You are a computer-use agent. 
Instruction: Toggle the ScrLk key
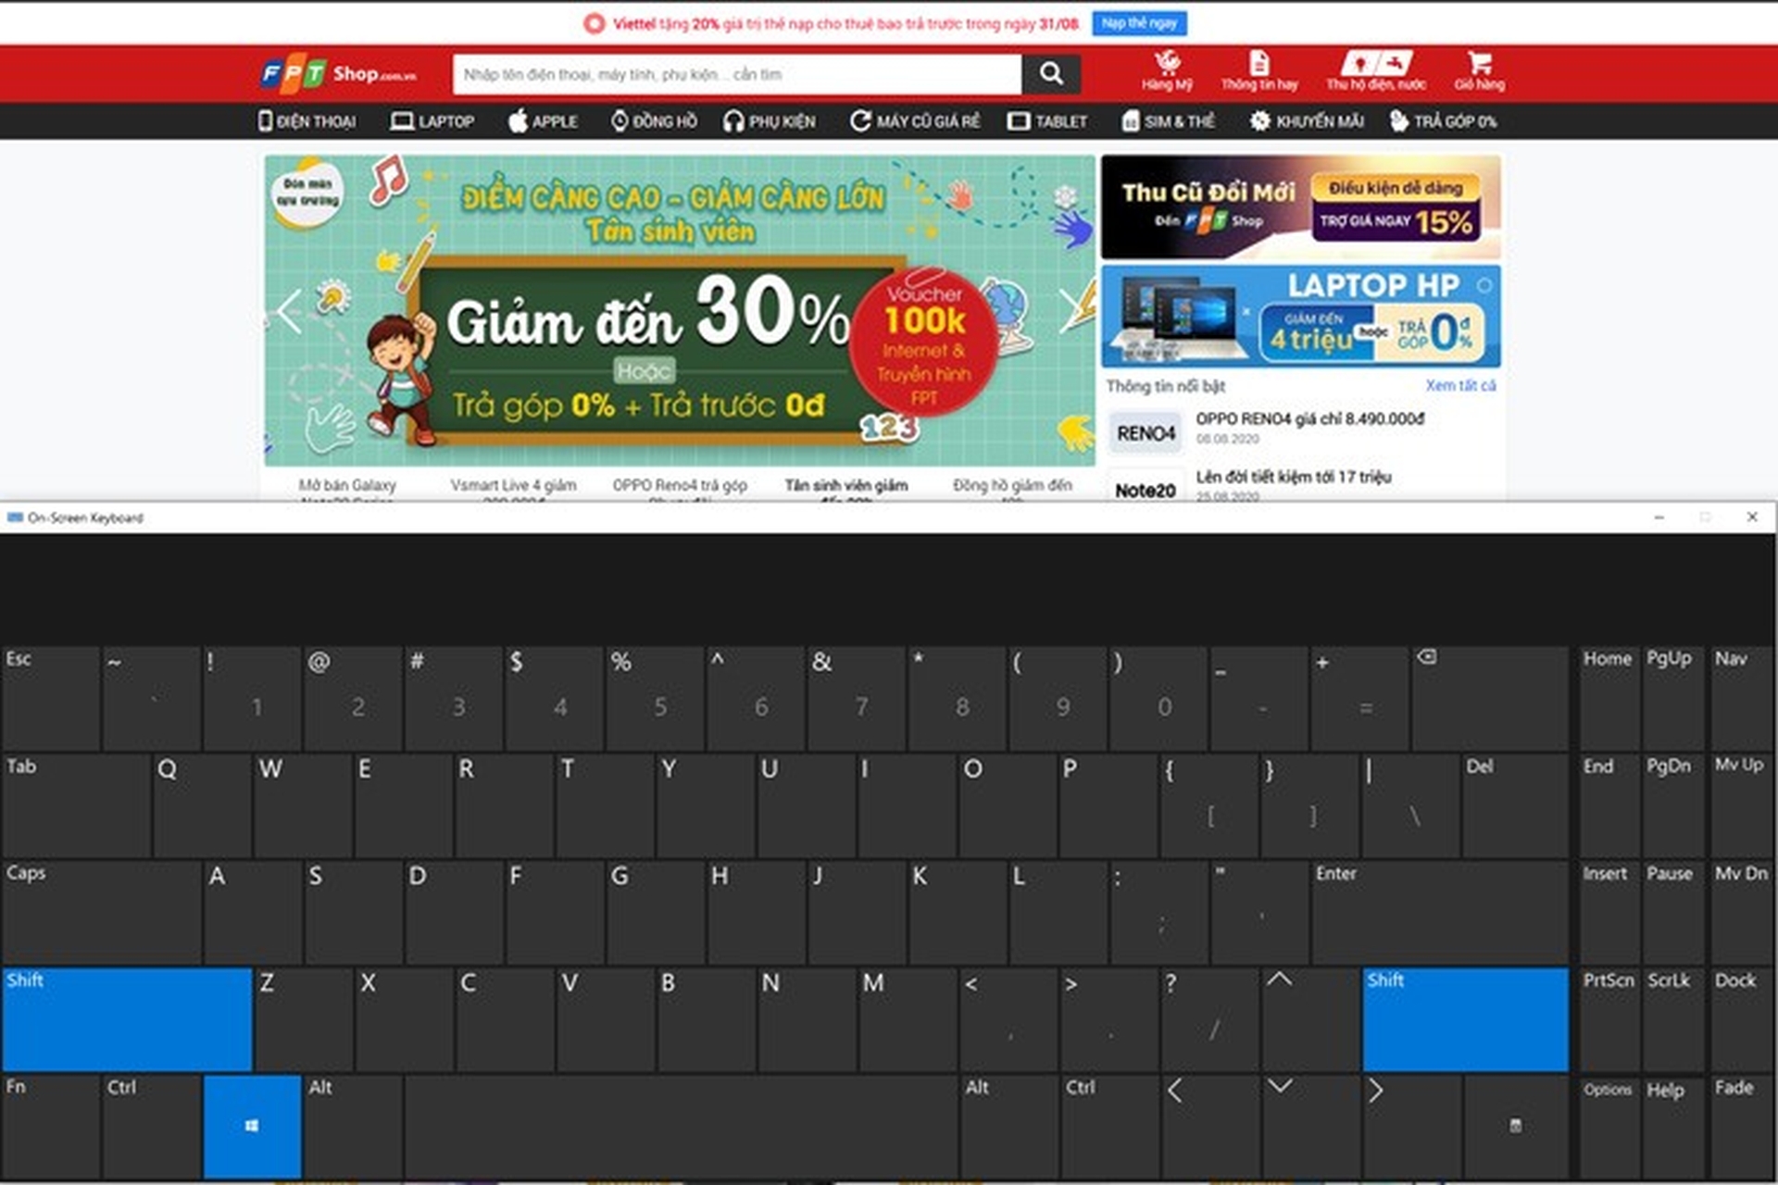pos(1672,1019)
